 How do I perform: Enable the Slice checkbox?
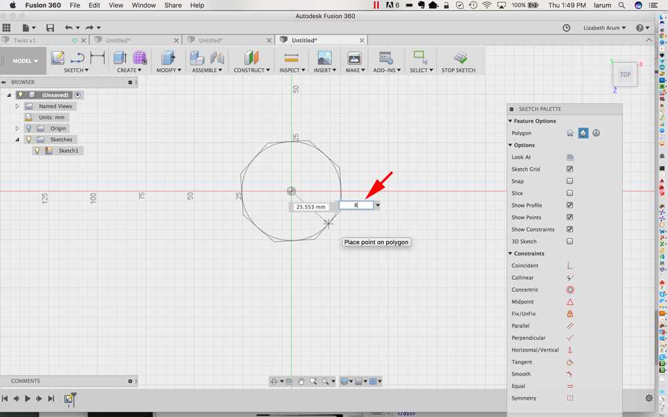[570, 193]
